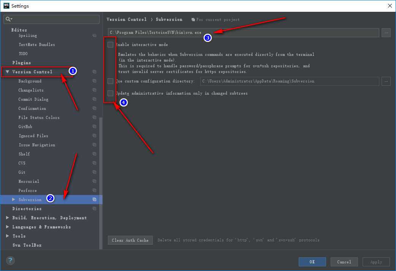Select the Plugins category
Image resolution: width=396 pixels, height=271 pixels.
21,63
